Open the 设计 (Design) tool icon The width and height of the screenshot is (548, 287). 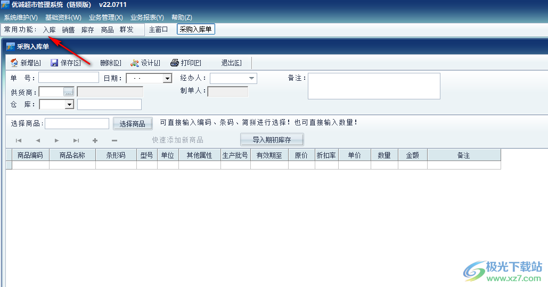[135, 63]
